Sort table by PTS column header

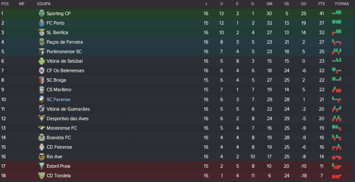322,4
